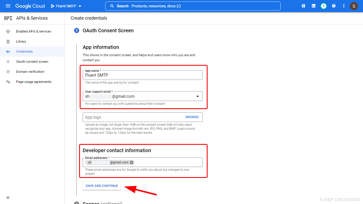Click the App name input field
Viewport: 363px width, 204px height.
point(142,75)
